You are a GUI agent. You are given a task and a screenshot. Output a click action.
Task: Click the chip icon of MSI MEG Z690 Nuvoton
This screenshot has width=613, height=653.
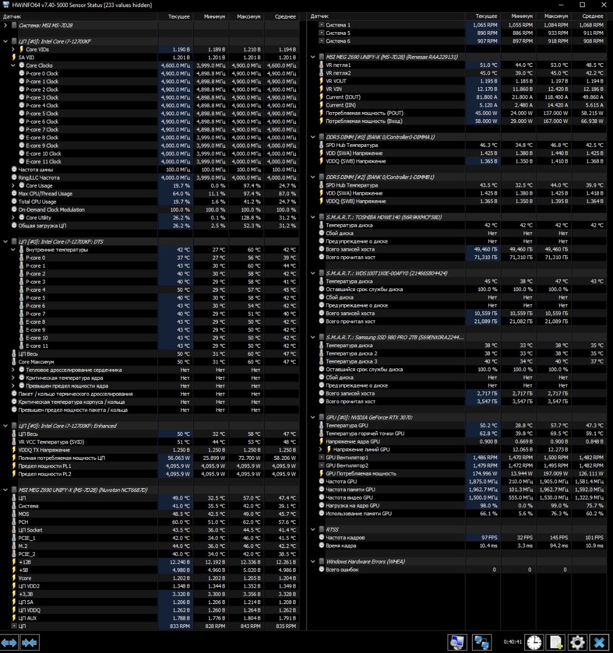14,490
